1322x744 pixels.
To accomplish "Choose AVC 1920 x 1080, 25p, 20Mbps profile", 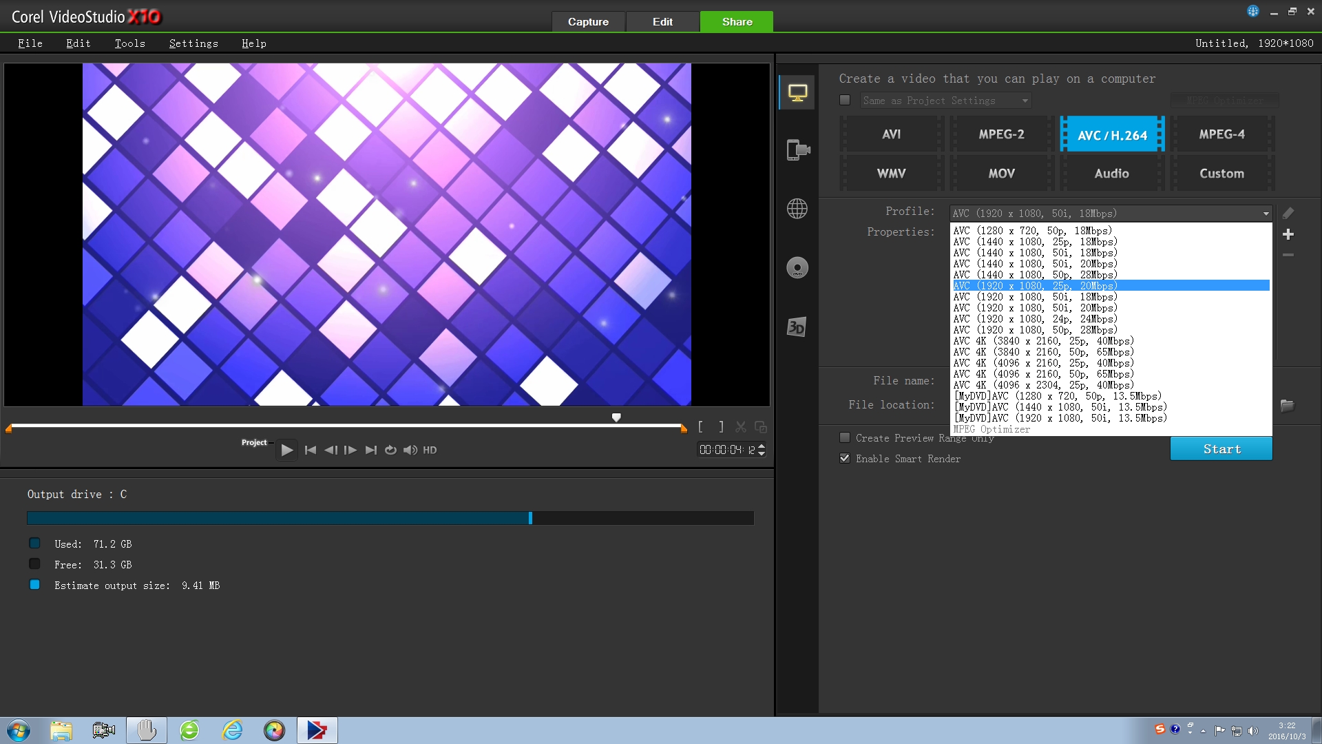I will click(x=1111, y=286).
